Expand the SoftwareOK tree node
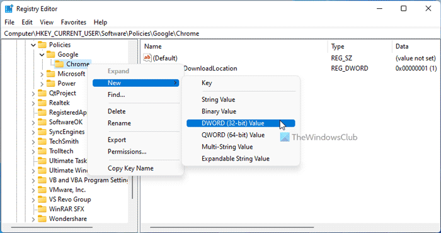This screenshot has width=441, height=233. click(33, 122)
